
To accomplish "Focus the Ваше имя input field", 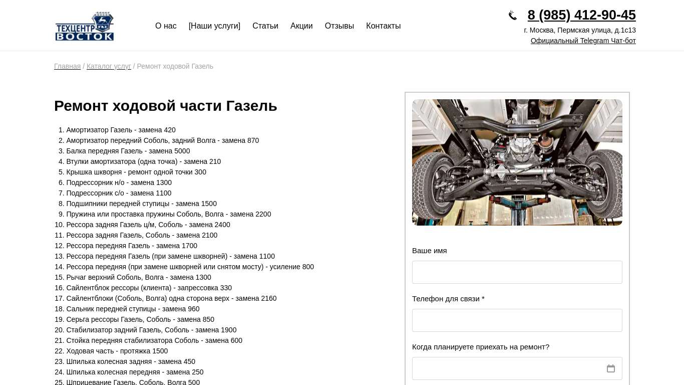I will point(517,272).
